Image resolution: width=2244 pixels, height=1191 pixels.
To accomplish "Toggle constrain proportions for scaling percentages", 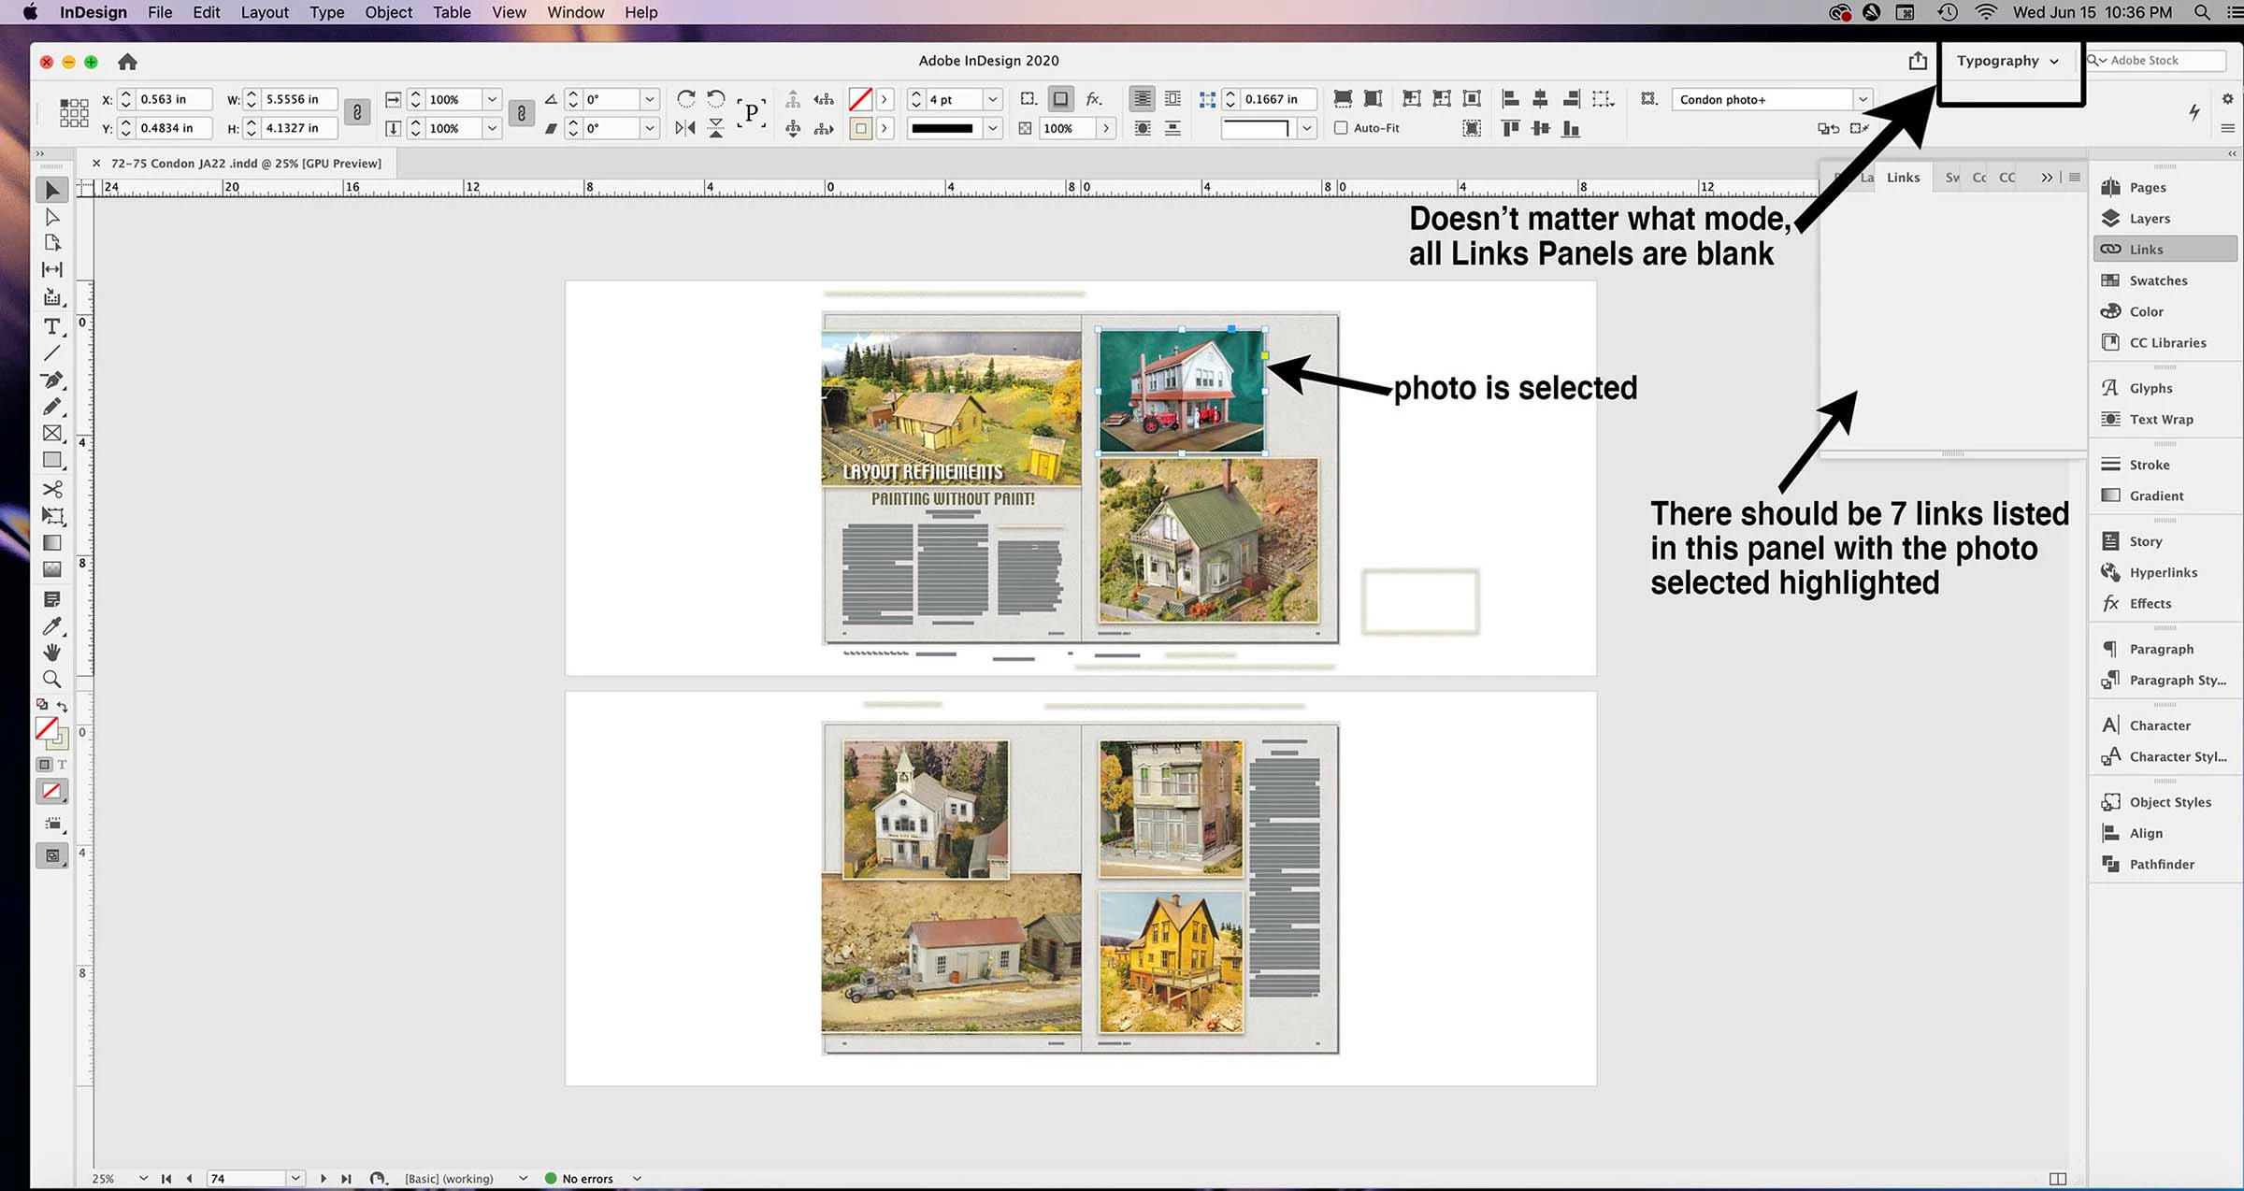I will pos(522,113).
